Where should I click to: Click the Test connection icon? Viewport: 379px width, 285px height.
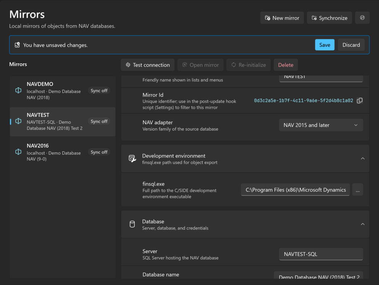pyautogui.click(x=128, y=65)
